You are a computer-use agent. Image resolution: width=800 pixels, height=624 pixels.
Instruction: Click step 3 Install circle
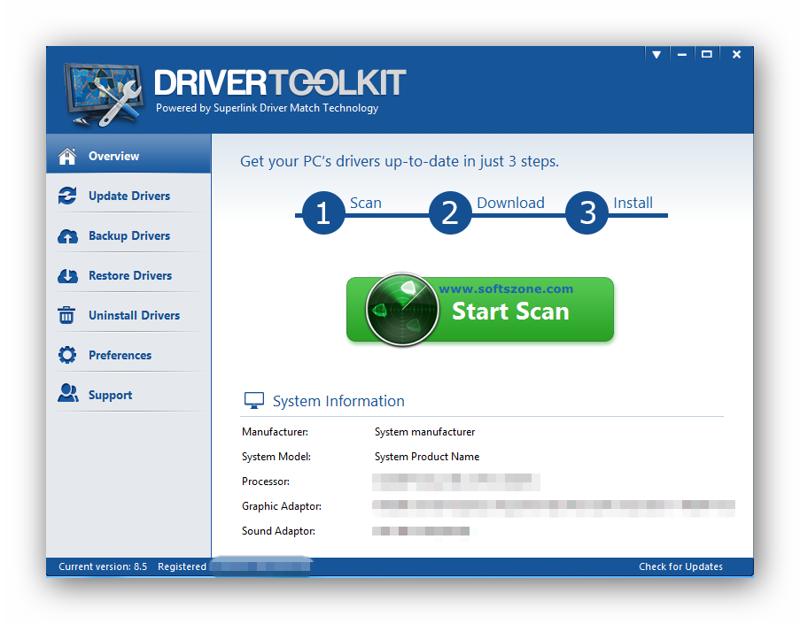[x=587, y=212]
